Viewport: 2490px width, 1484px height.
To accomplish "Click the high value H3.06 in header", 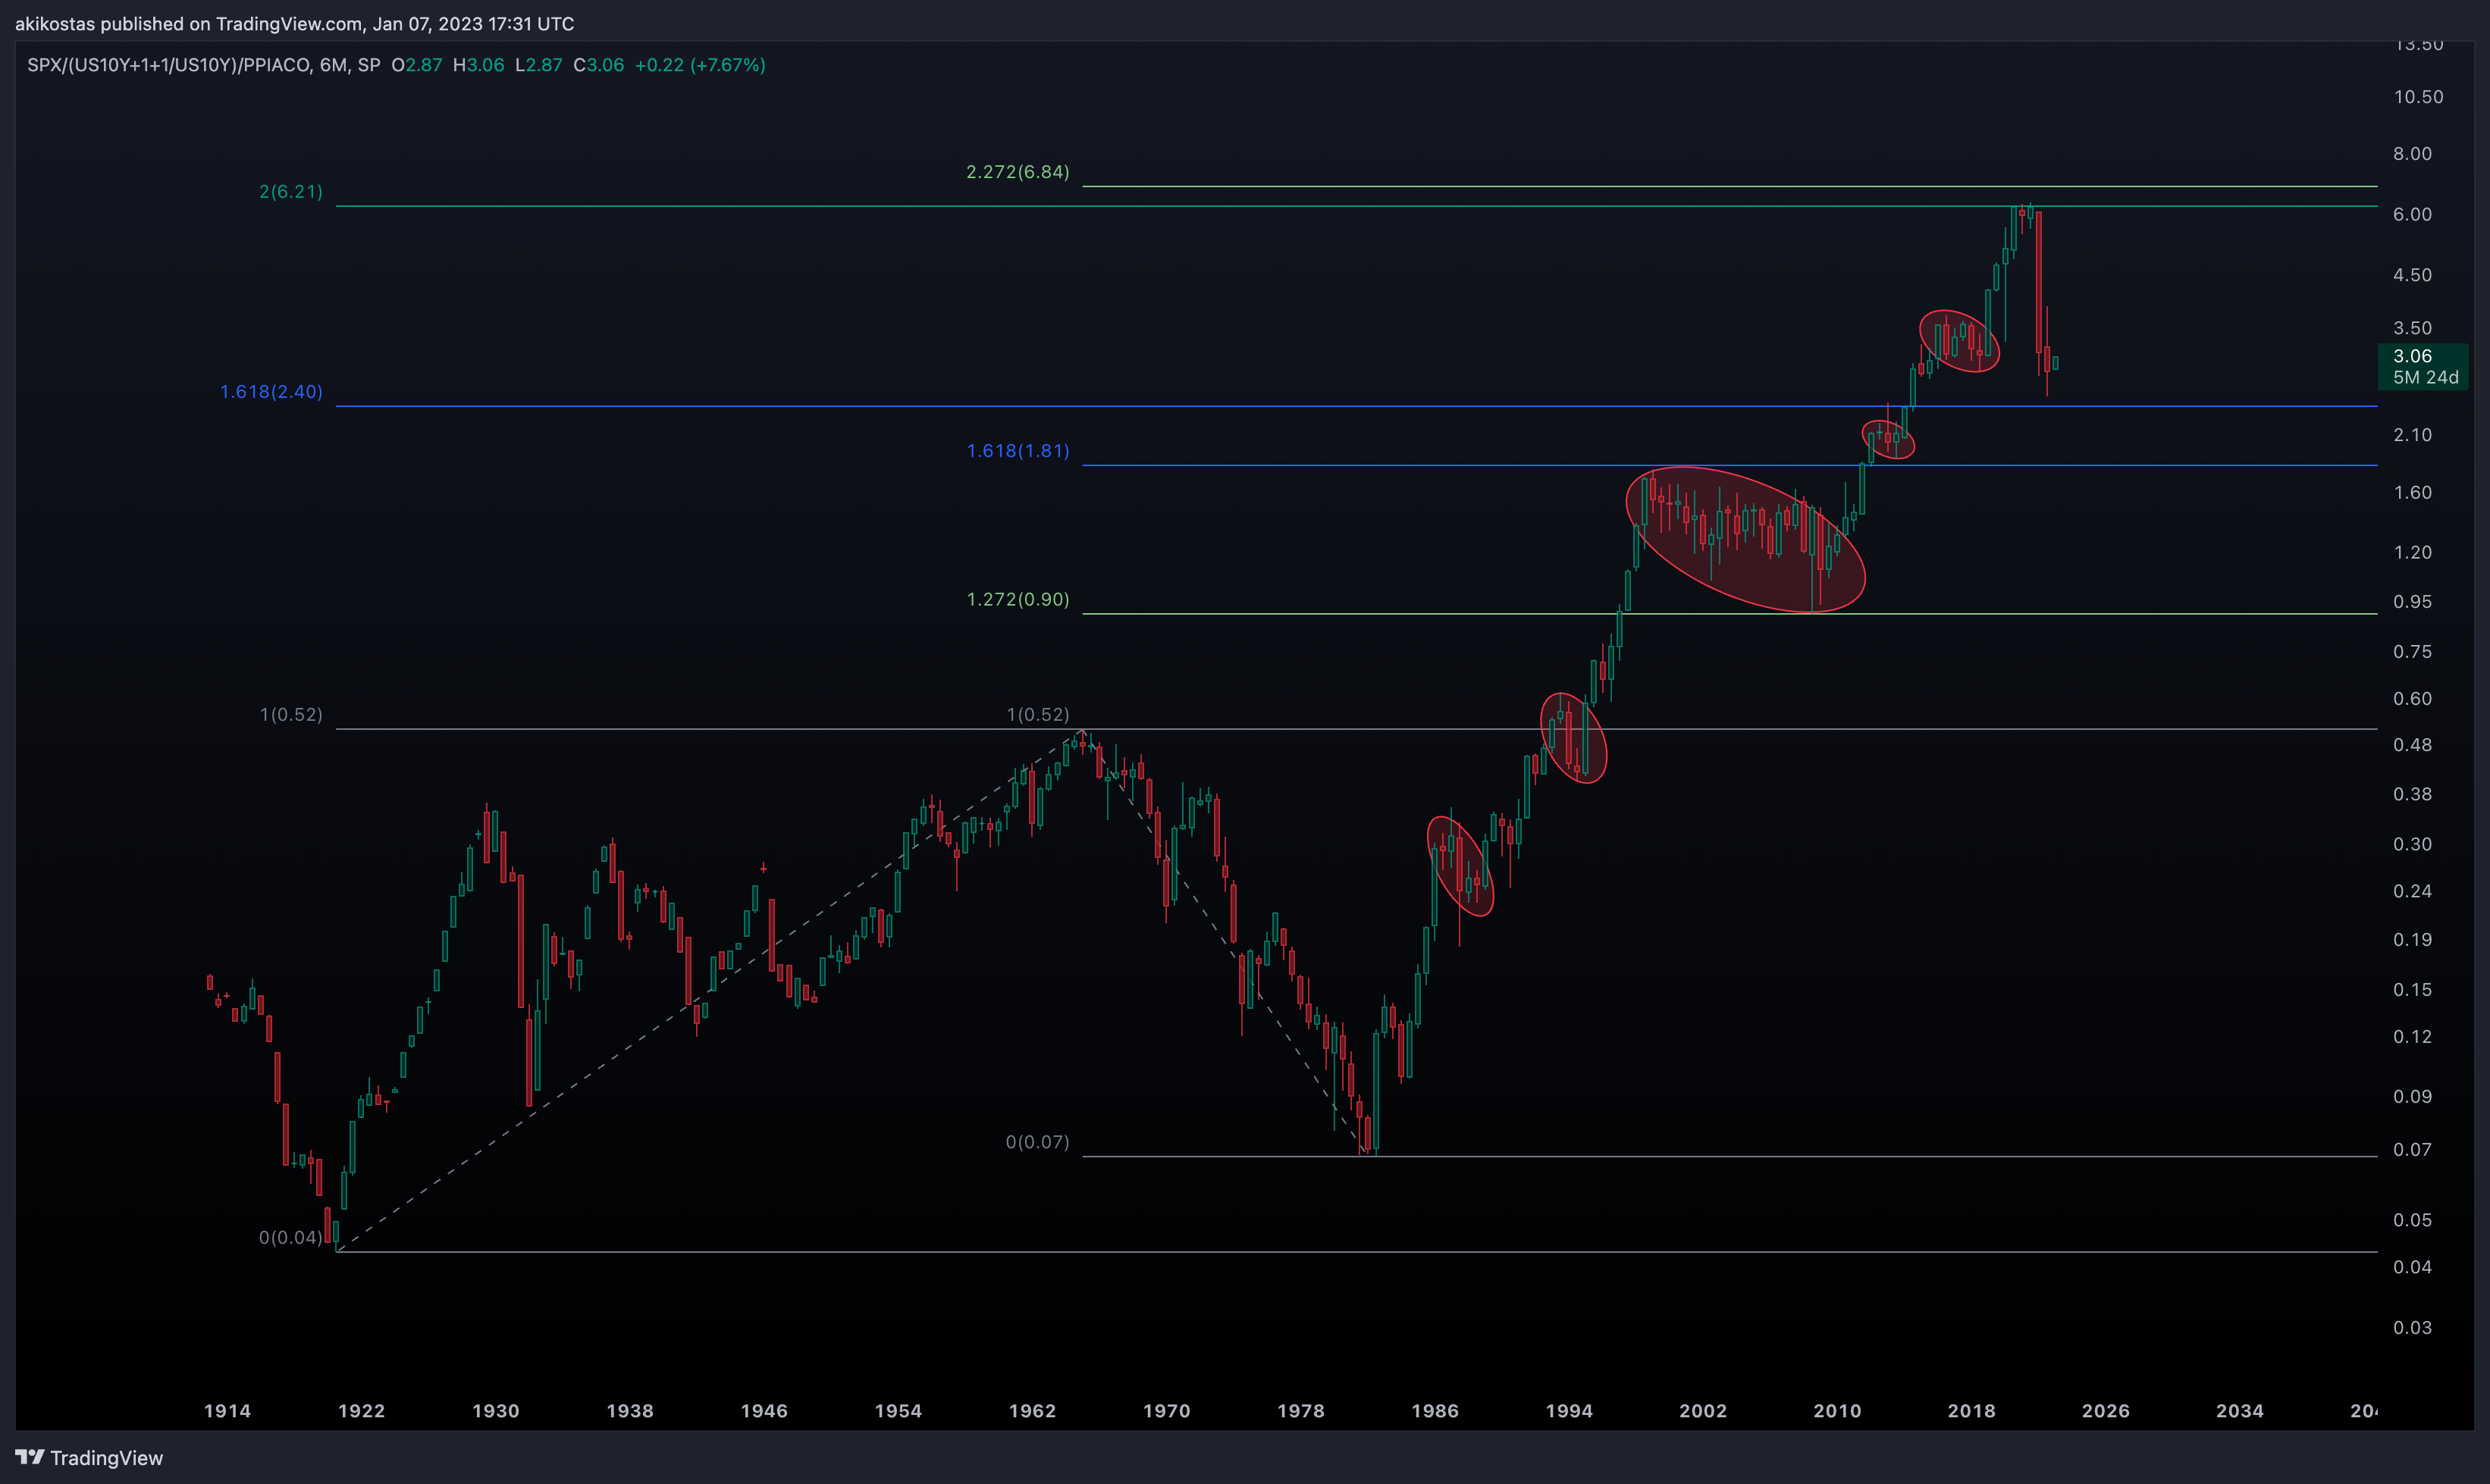I will tap(478, 65).
